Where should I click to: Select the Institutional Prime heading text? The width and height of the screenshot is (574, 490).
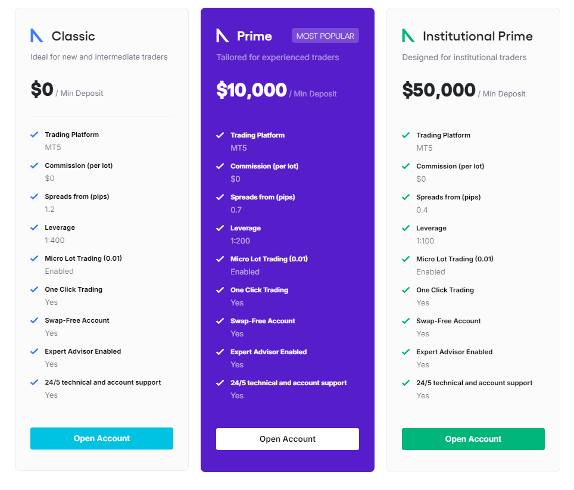pos(478,36)
